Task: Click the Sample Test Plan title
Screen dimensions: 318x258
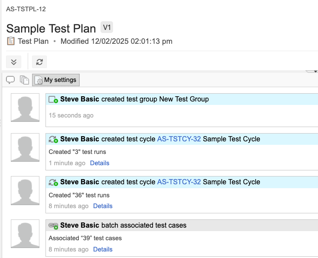Action: click(x=51, y=29)
